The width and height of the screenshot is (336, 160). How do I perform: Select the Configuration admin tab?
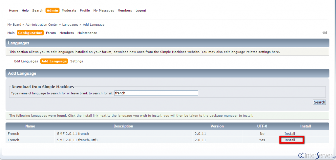tap(30, 33)
